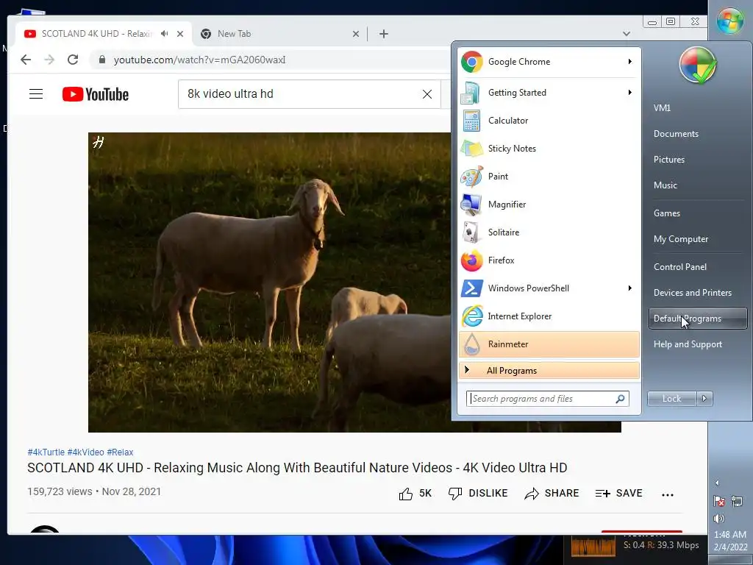
Task: Open Rainmeter from Start menu
Action: point(549,344)
